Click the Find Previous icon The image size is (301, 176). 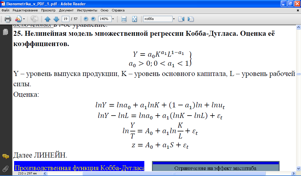(x=181, y=19)
